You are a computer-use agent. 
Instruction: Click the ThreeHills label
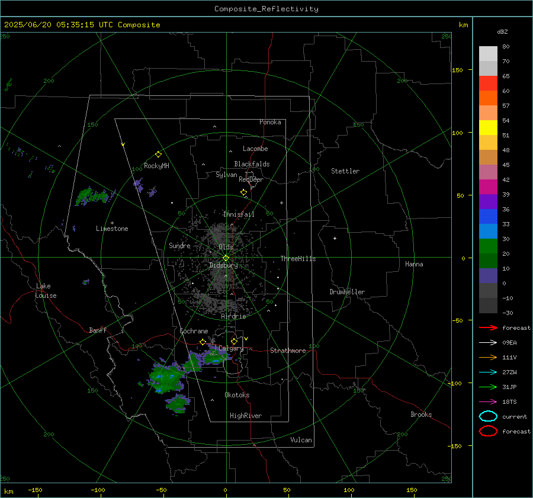point(298,259)
